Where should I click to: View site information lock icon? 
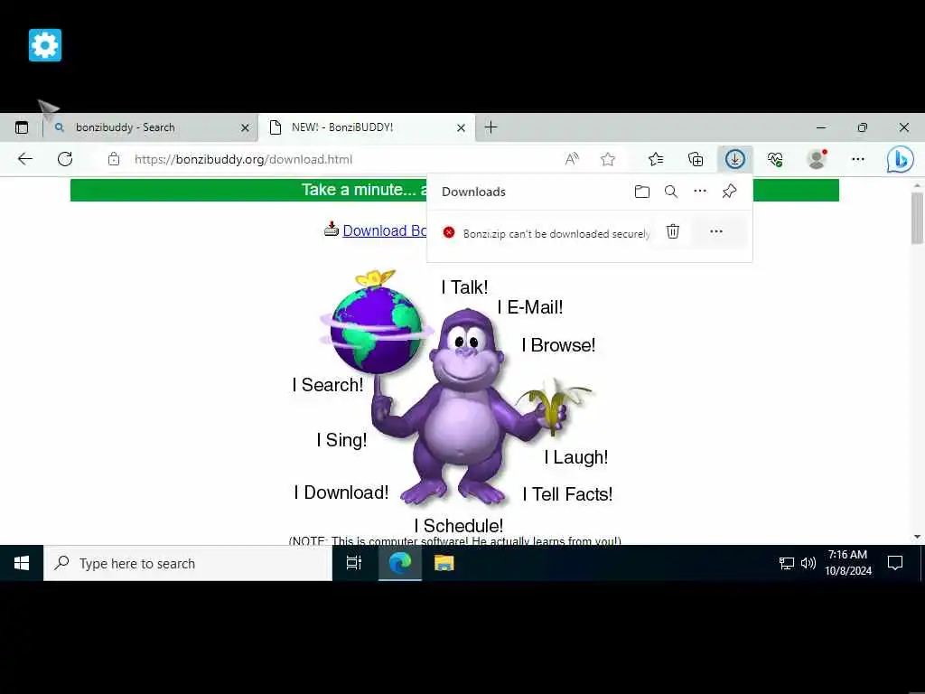click(x=114, y=159)
